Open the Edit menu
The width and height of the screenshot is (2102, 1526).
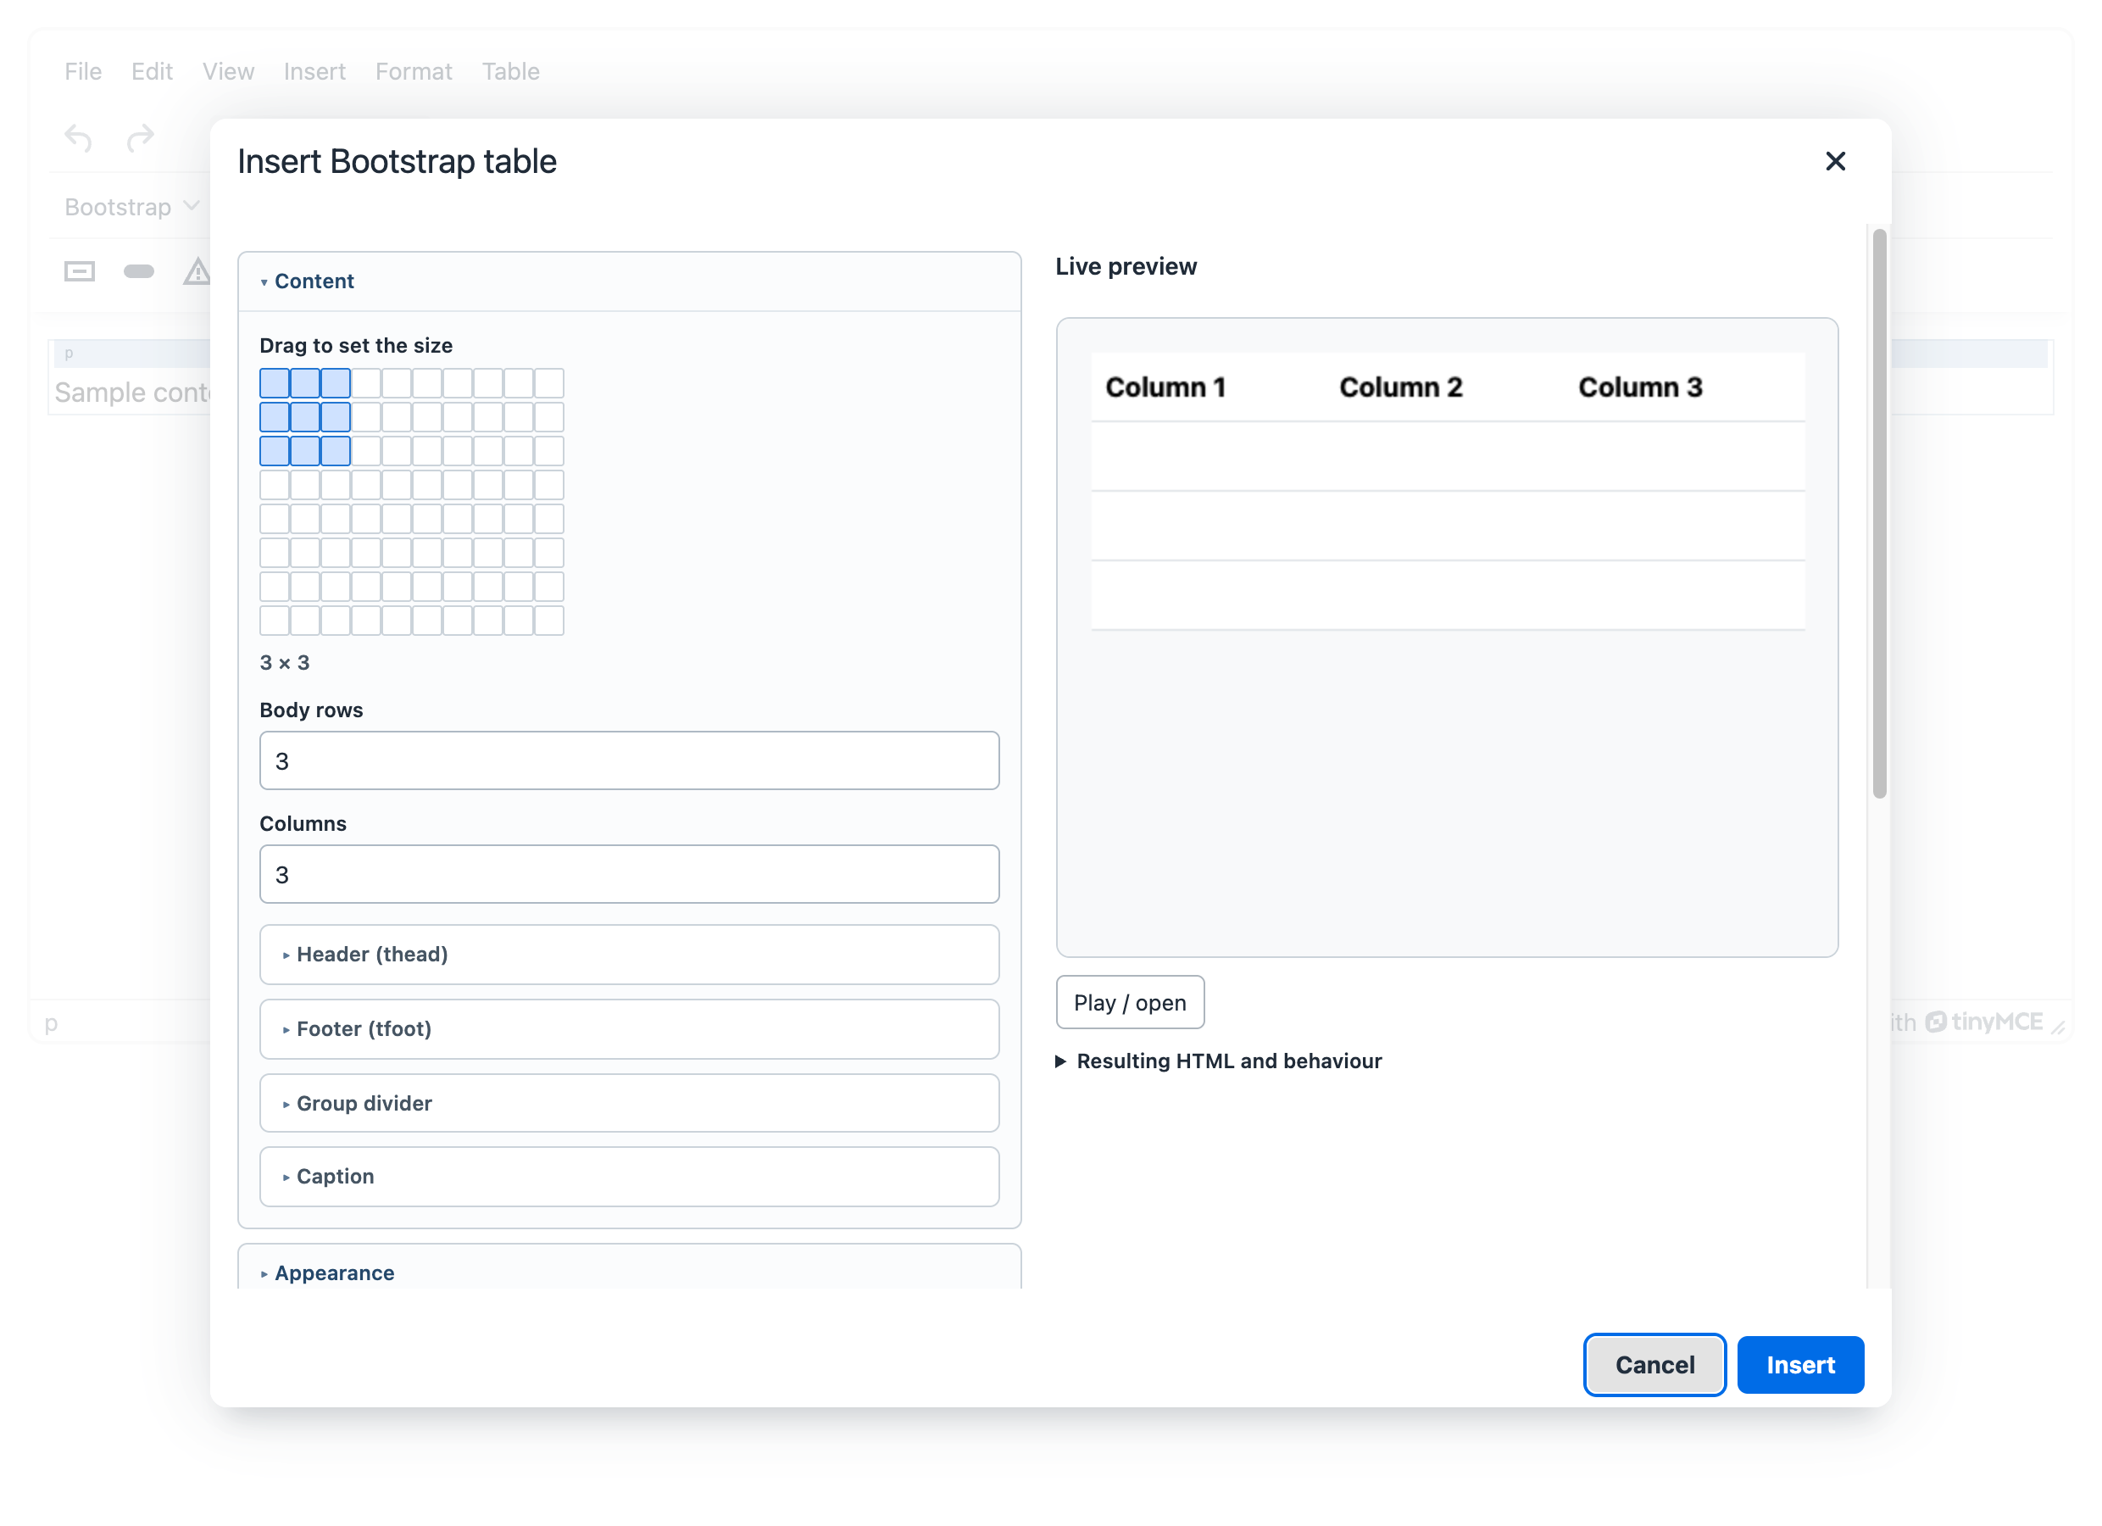coord(152,71)
